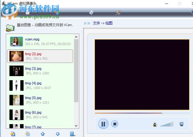Move selected item down with down arrow

click(x=58, y=134)
